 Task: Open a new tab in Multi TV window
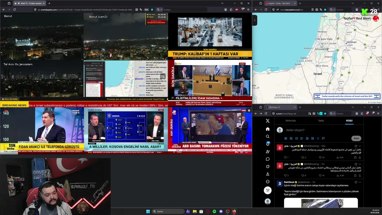tap(49, 3)
